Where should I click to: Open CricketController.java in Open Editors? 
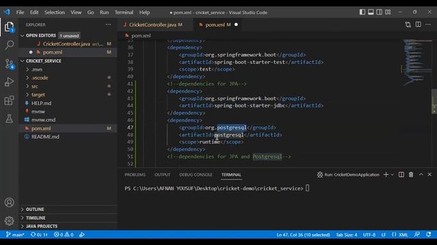(66, 44)
